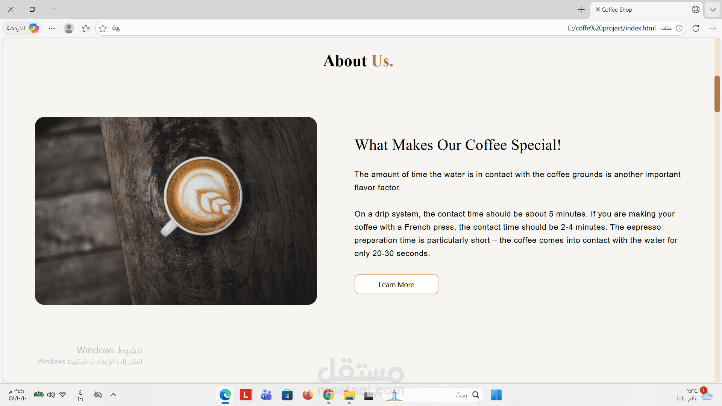
Task: Click the Learn More button
Action: [396, 285]
